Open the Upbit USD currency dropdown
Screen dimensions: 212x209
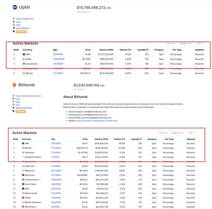(x=200, y=44)
